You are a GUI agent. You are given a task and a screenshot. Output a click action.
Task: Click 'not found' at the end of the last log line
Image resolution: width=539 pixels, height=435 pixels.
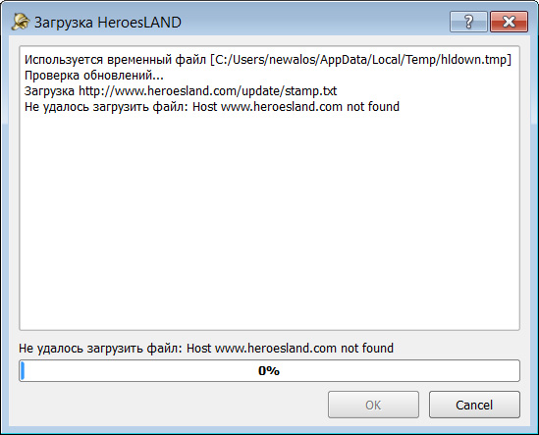coord(373,107)
